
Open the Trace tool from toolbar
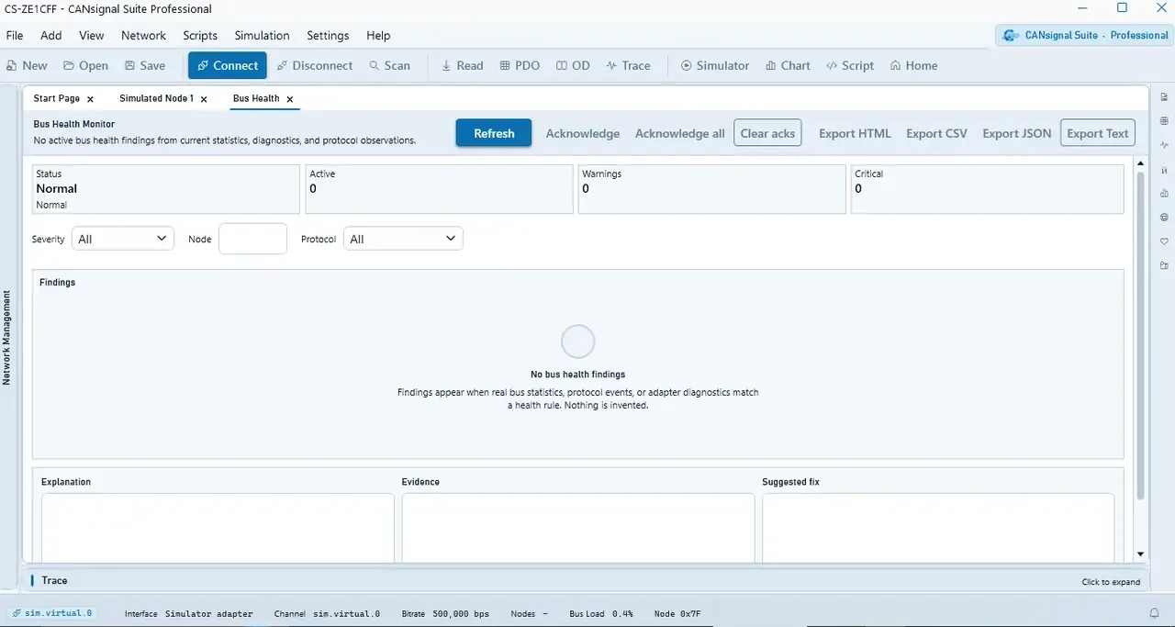(x=629, y=65)
